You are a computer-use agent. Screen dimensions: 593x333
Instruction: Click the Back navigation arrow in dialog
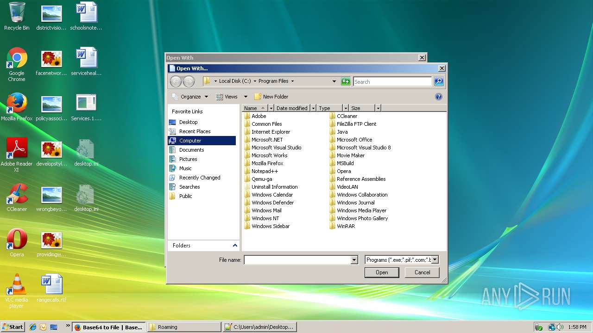point(176,81)
